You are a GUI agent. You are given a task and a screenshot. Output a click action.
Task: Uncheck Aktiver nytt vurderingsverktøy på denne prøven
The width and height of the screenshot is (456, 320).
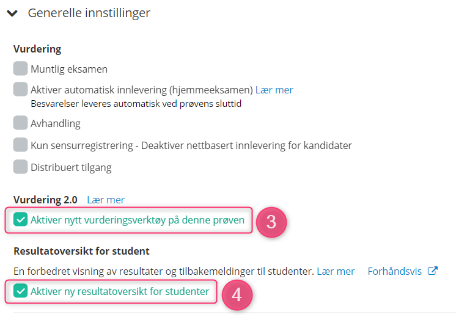[20, 219]
